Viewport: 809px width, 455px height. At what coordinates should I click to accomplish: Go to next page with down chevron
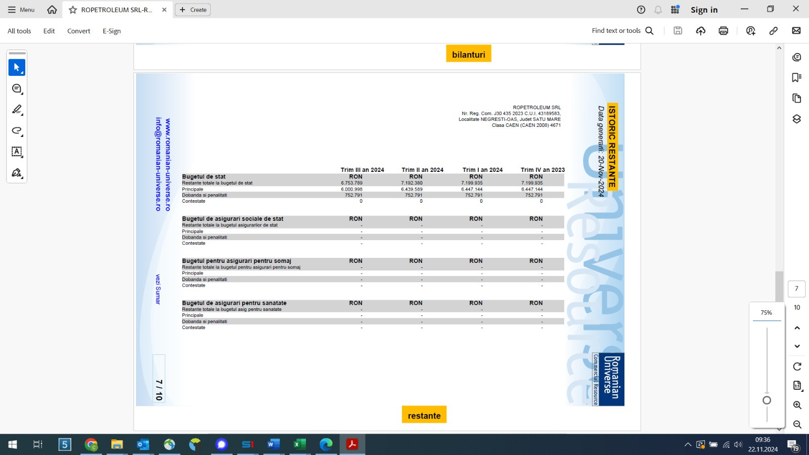pyautogui.click(x=797, y=346)
